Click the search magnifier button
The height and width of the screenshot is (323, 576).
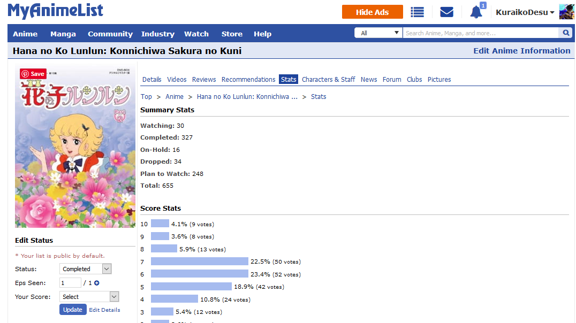pos(565,33)
